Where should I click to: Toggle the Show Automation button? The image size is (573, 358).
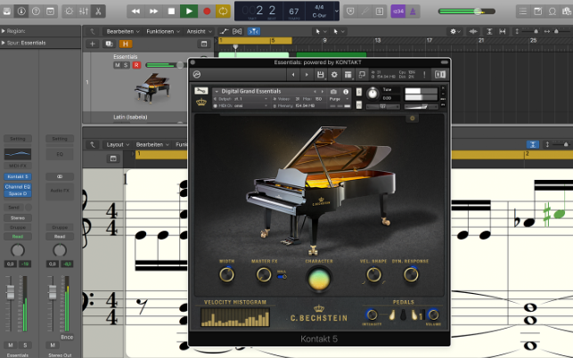point(224,31)
